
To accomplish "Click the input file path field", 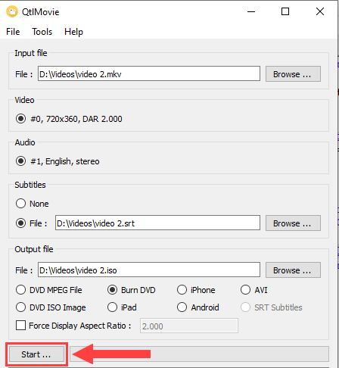I will click(x=149, y=73).
